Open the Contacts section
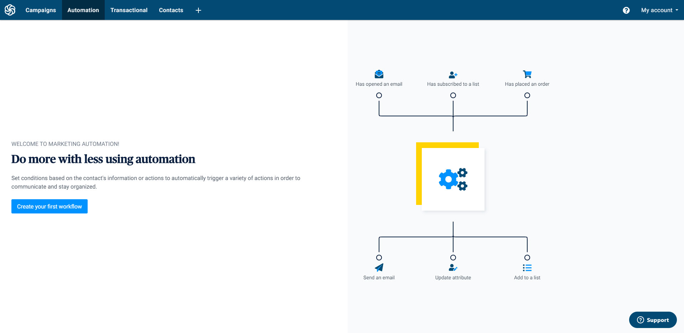This screenshot has height=333, width=684. pyautogui.click(x=171, y=10)
